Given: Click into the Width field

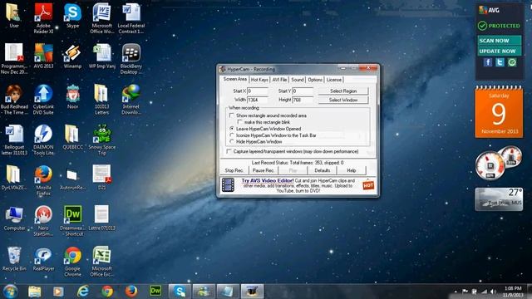Looking at the screenshot, I should (257, 100).
